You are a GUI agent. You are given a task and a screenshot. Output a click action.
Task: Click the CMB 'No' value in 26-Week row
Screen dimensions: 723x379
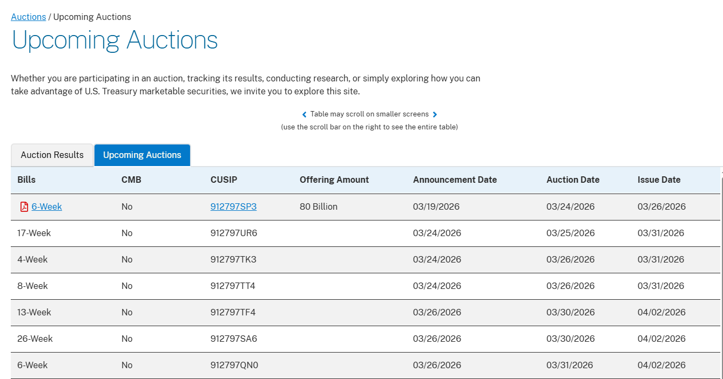click(x=127, y=339)
